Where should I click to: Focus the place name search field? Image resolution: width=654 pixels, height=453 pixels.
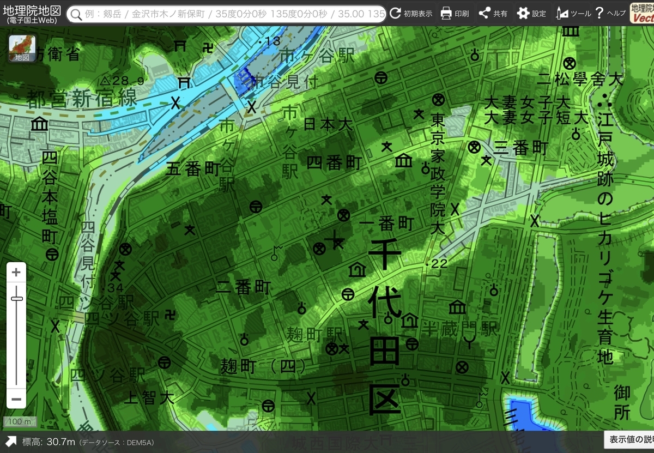point(226,14)
